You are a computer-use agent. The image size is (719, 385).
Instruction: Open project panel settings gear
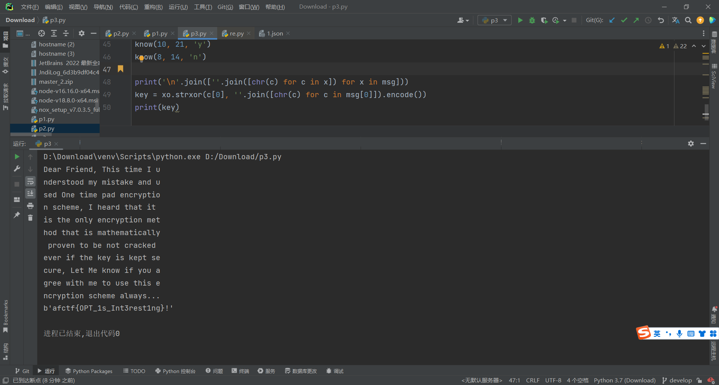pyautogui.click(x=82, y=33)
